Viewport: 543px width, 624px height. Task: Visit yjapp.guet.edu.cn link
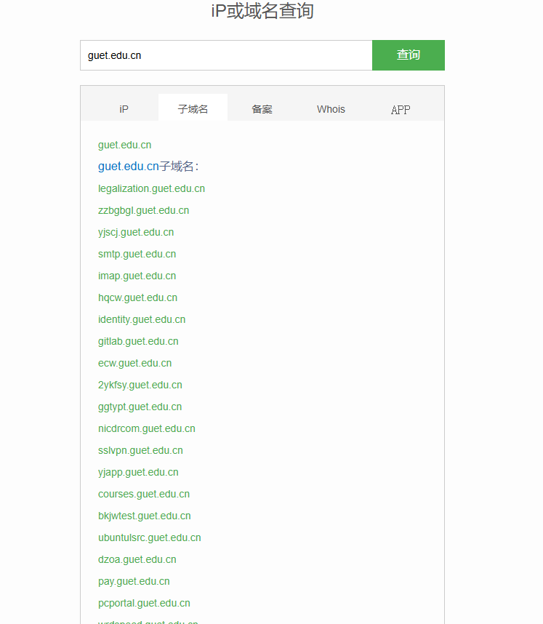coord(138,473)
